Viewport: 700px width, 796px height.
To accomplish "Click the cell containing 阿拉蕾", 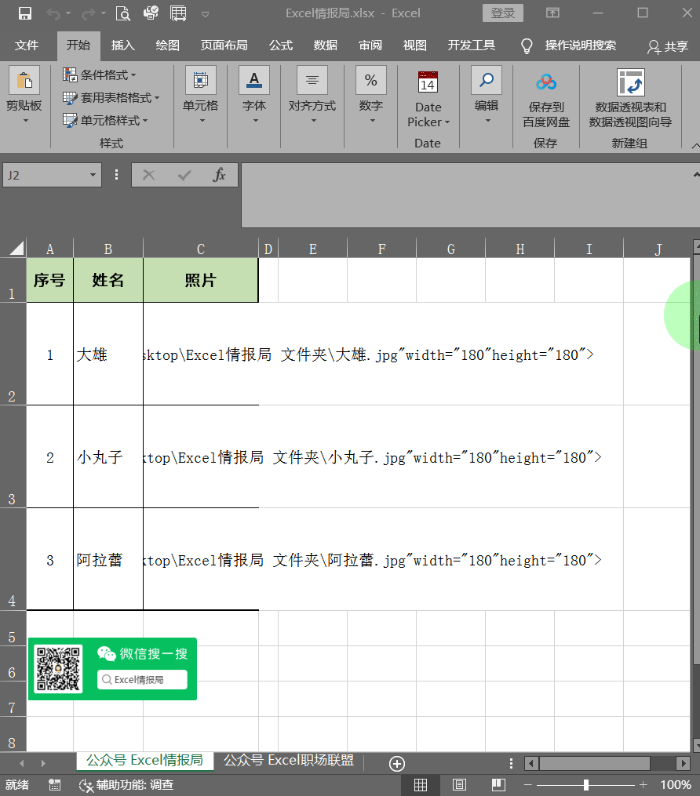I will pyautogui.click(x=108, y=559).
